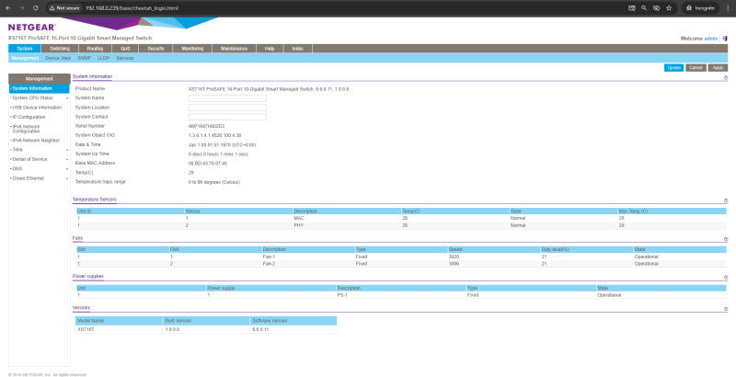Screen dimensions: 736x377
Task: Open the Switching tab
Action: point(60,49)
